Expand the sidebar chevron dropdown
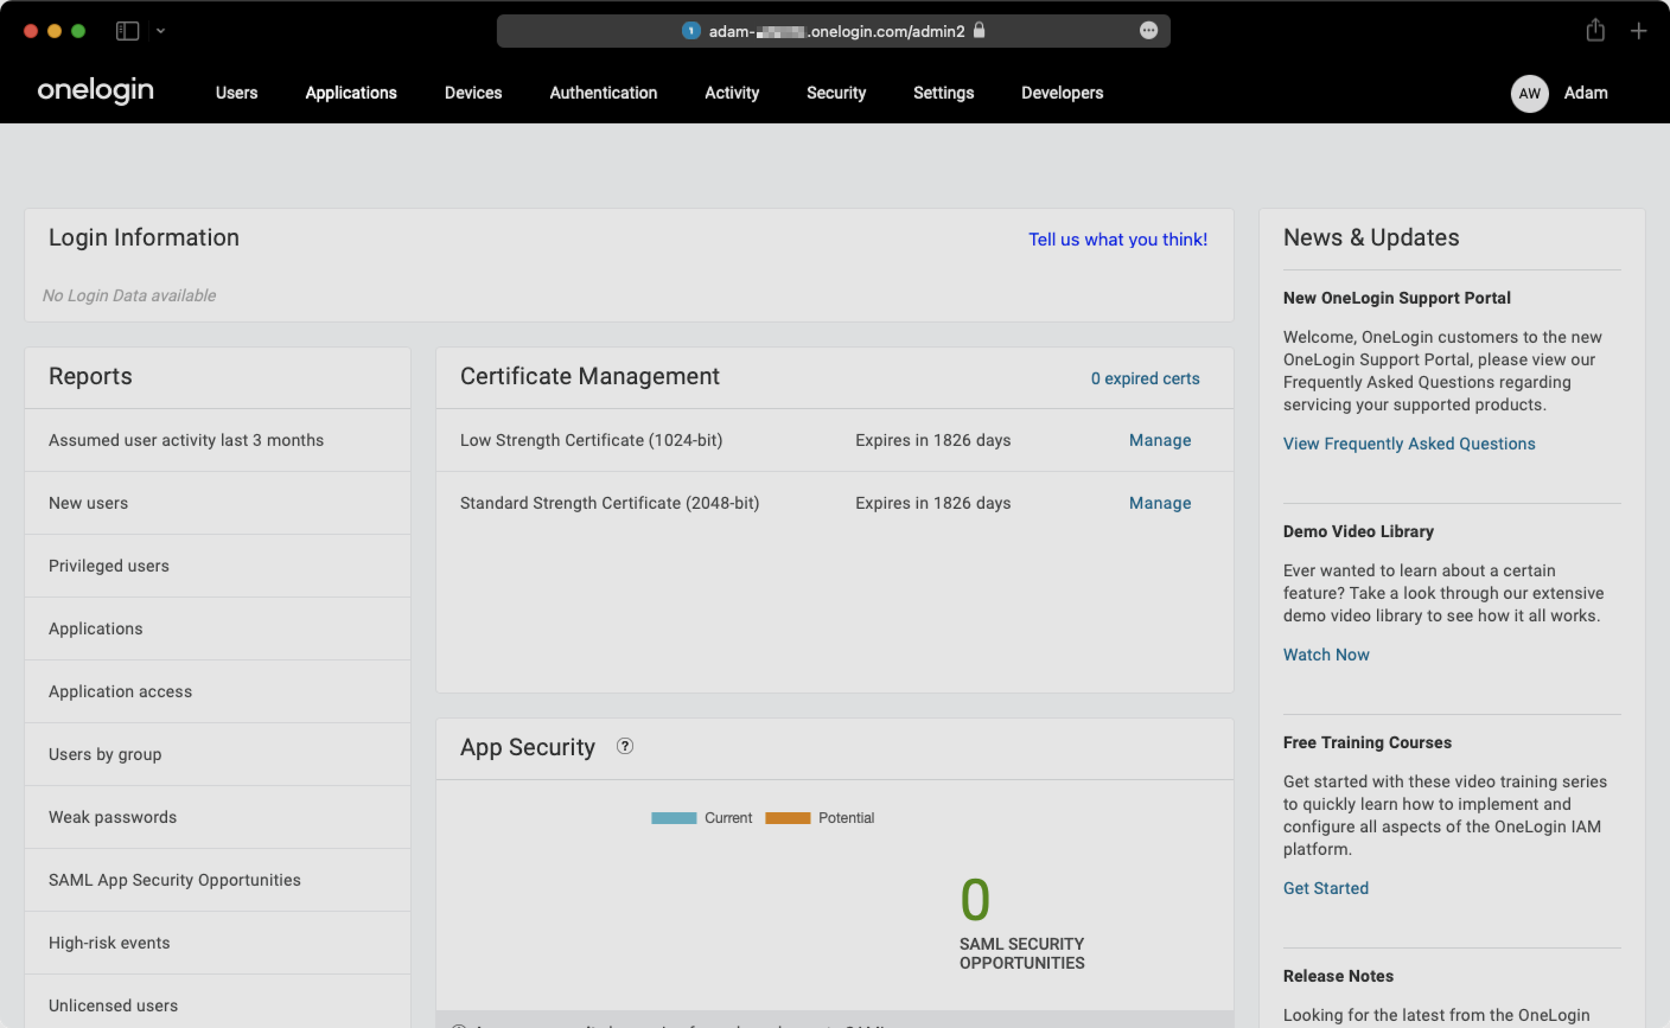This screenshot has height=1028, width=1670. tap(161, 30)
